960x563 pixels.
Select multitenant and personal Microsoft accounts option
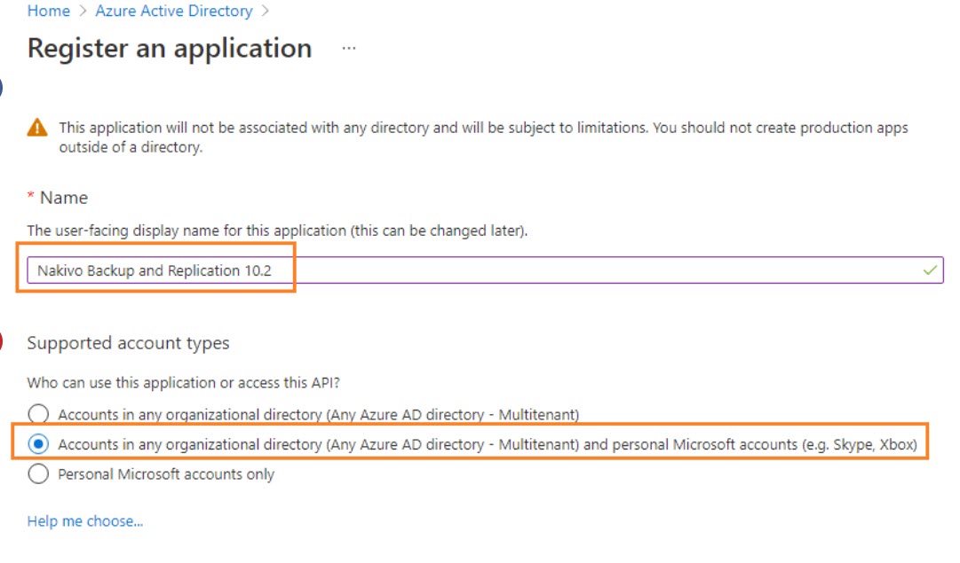tap(38, 444)
